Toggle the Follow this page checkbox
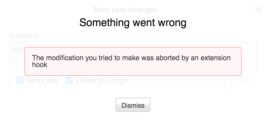Image resolution: width=267 pixels, height=130 pixels. 69,80
